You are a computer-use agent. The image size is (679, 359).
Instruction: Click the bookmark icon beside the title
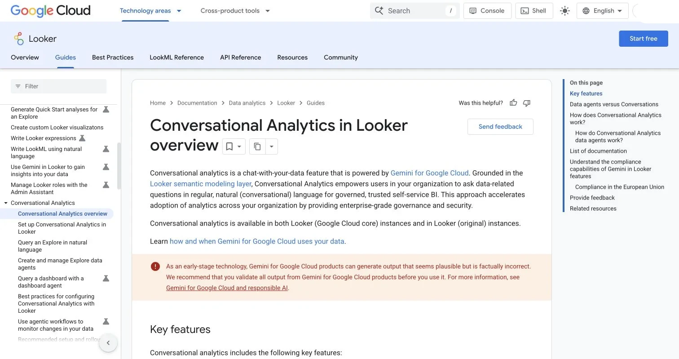click(x=229, y=146)
